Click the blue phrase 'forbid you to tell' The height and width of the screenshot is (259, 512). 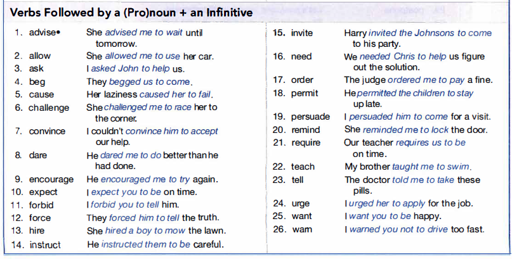click(125, 205)
